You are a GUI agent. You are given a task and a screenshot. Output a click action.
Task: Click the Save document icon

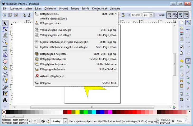point(182,34)
